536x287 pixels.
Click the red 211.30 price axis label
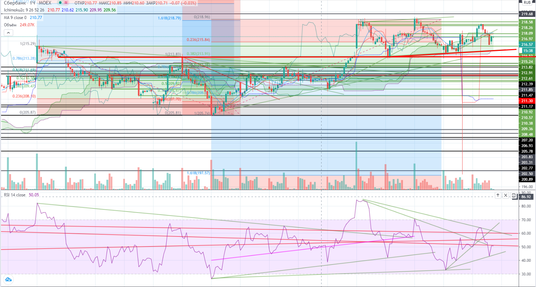pos(527,101)
